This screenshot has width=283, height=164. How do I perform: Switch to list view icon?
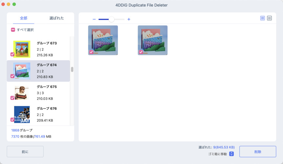269,18
